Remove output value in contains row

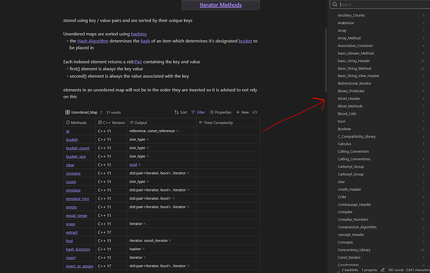188,173
